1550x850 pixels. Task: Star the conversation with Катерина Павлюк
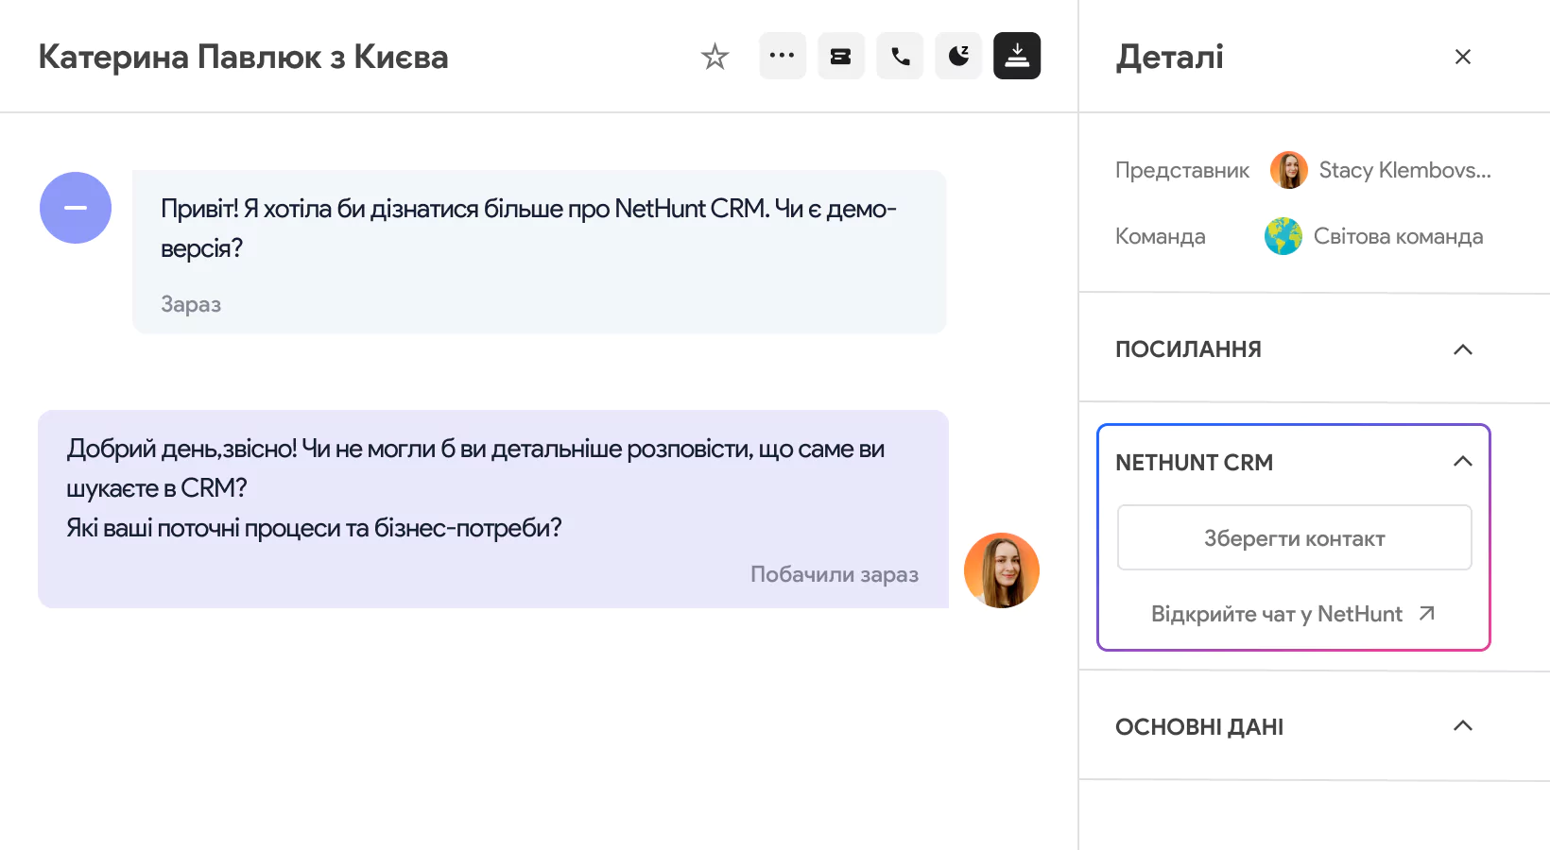point(715,57)
